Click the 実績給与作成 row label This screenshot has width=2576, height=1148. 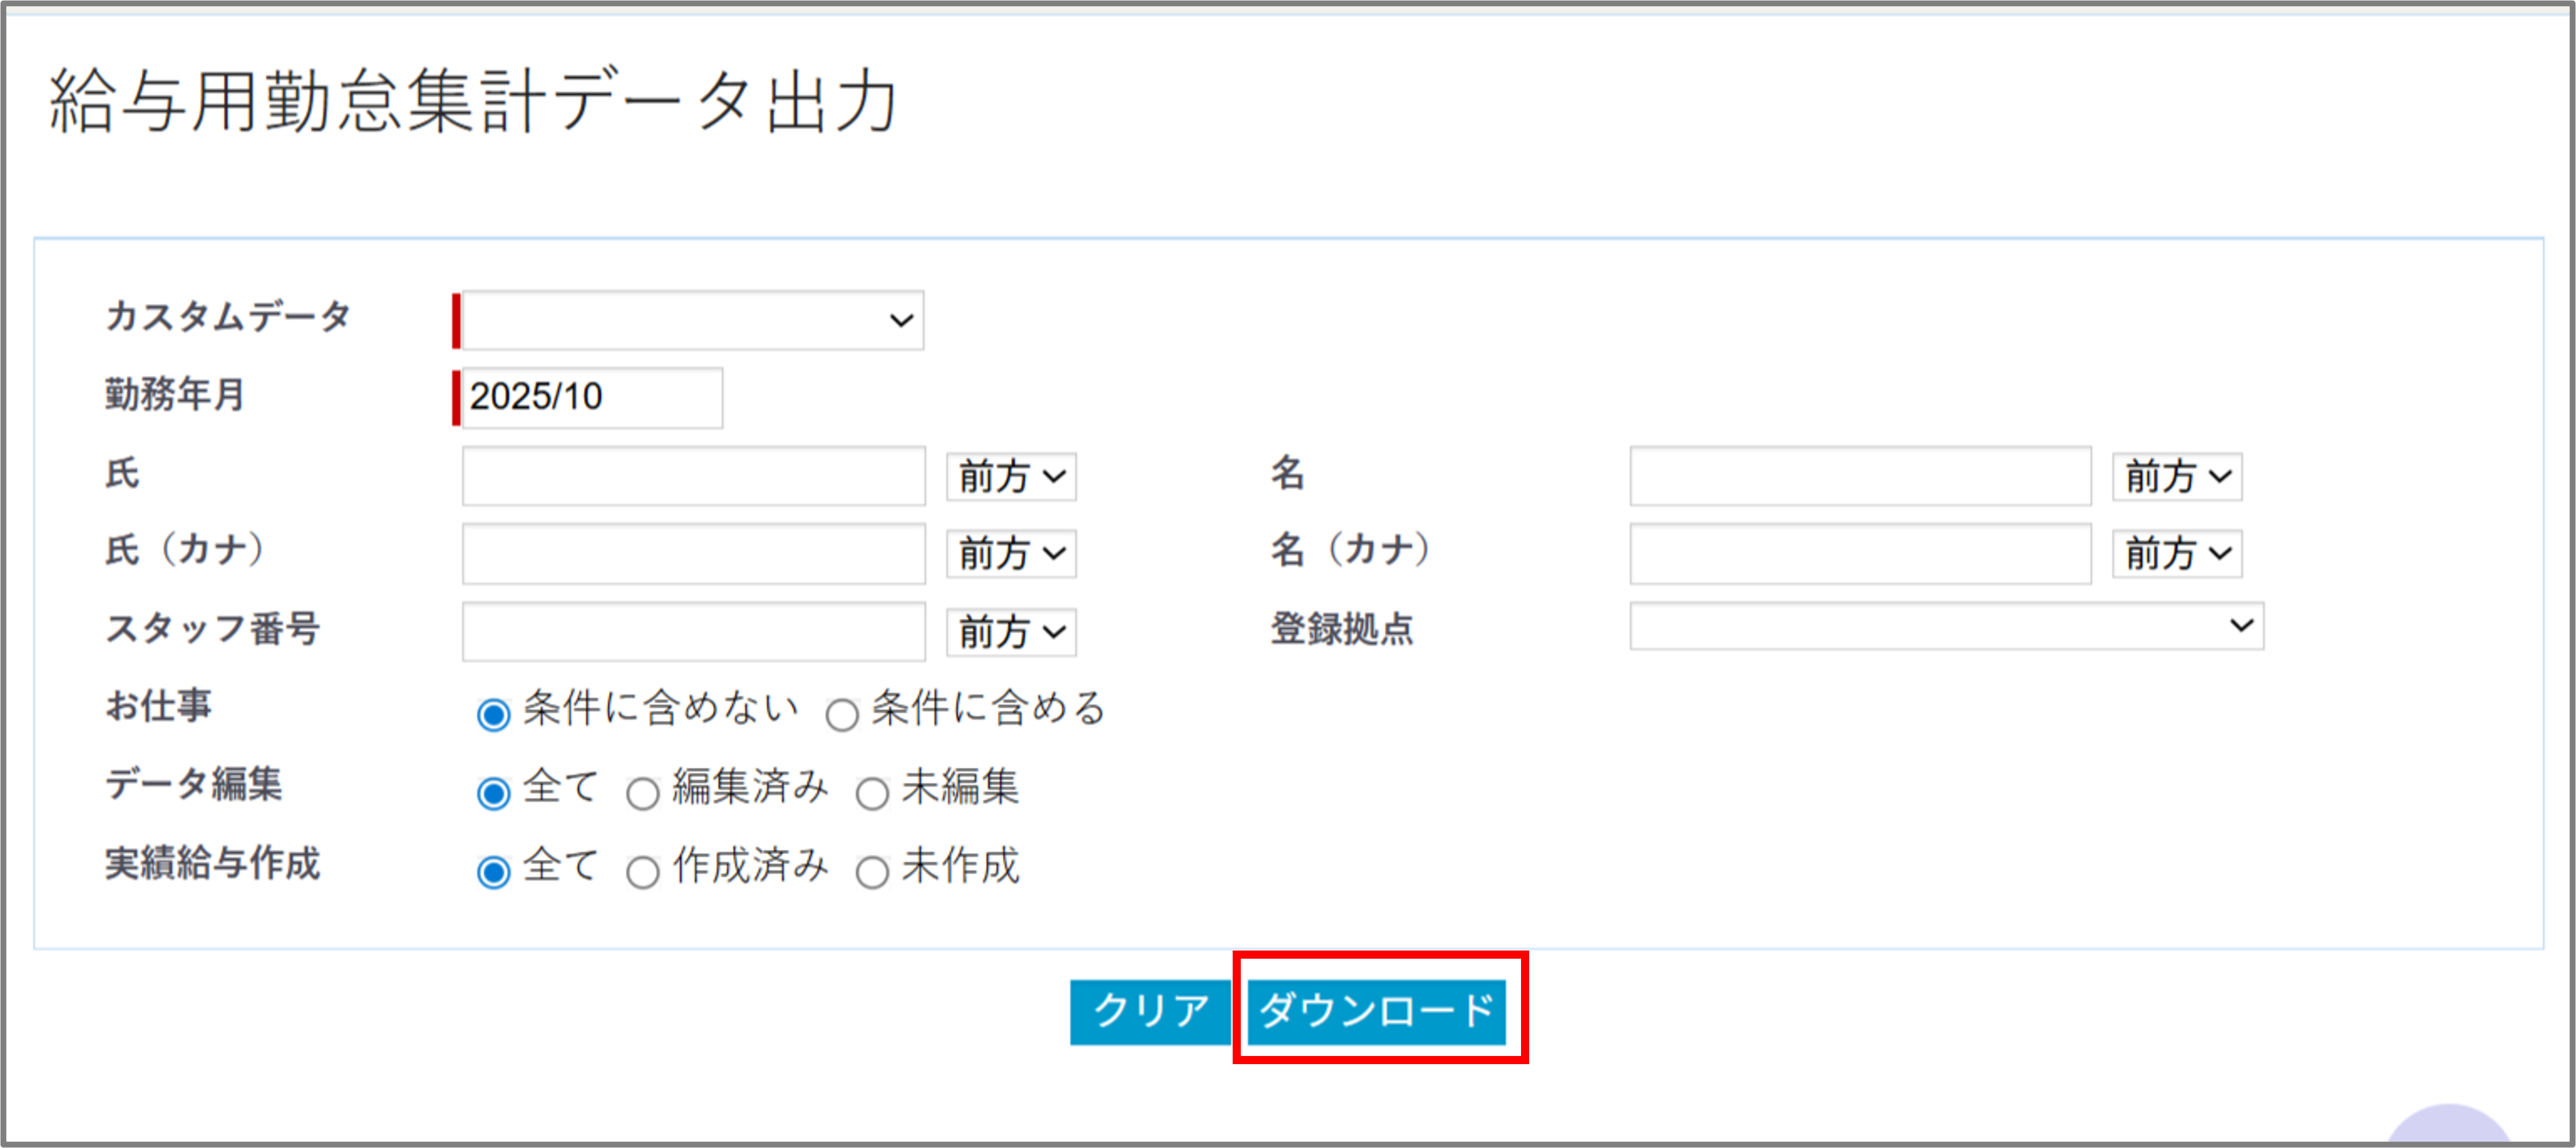(212, 863)
